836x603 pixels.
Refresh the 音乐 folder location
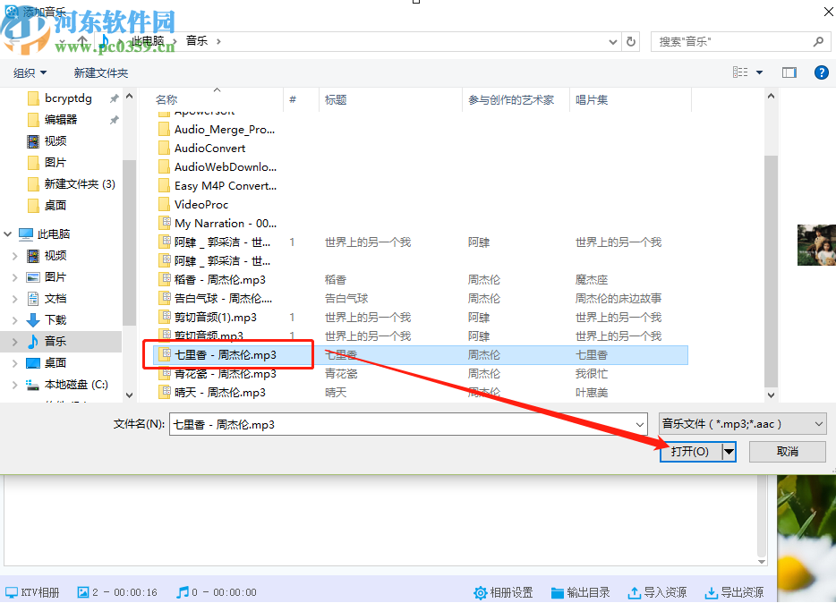(x=631, y=41)
